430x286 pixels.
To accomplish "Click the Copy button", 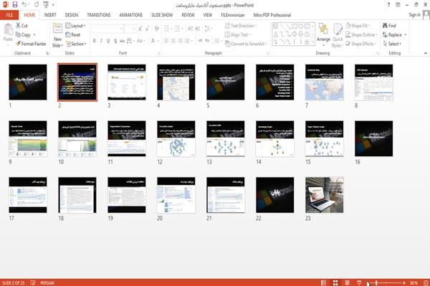I will coord(24,35).
